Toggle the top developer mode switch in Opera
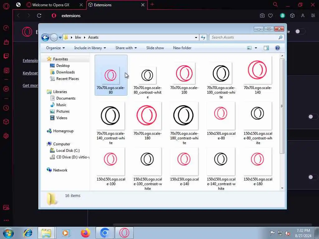Image resolution: width=319 pixels, height=239 pixels. 300,31
